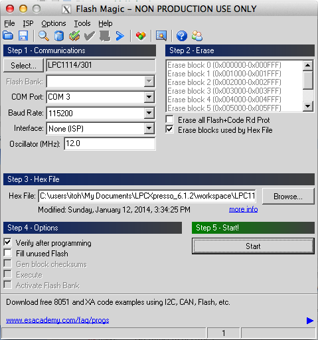Open the ISP menu
The image size is (318, 340).
(x=28, y=23)
